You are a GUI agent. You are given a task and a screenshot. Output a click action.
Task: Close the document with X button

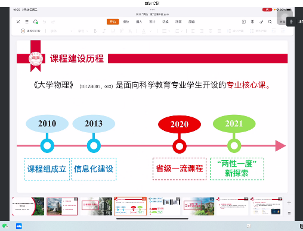click(18, 22)
